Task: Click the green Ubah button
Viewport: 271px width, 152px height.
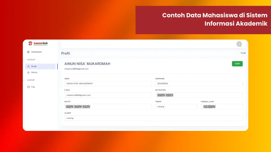Action: click(237, 64)
